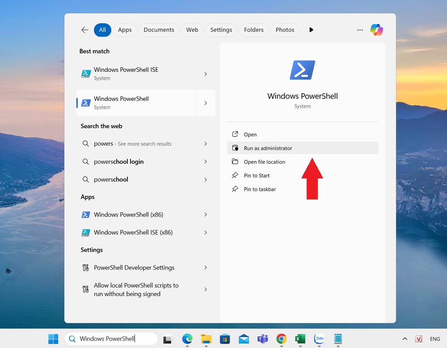The height and width of the screenshot is (348, 447).
Task: Expand the chevron beside "powerschool login"
Action: pyautogui.click(x=206, y=162)
